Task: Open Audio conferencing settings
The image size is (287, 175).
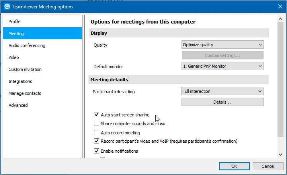Action: (43, 45)
